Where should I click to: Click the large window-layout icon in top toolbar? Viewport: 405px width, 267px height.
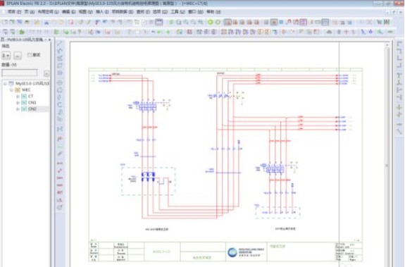coord(159,23)
